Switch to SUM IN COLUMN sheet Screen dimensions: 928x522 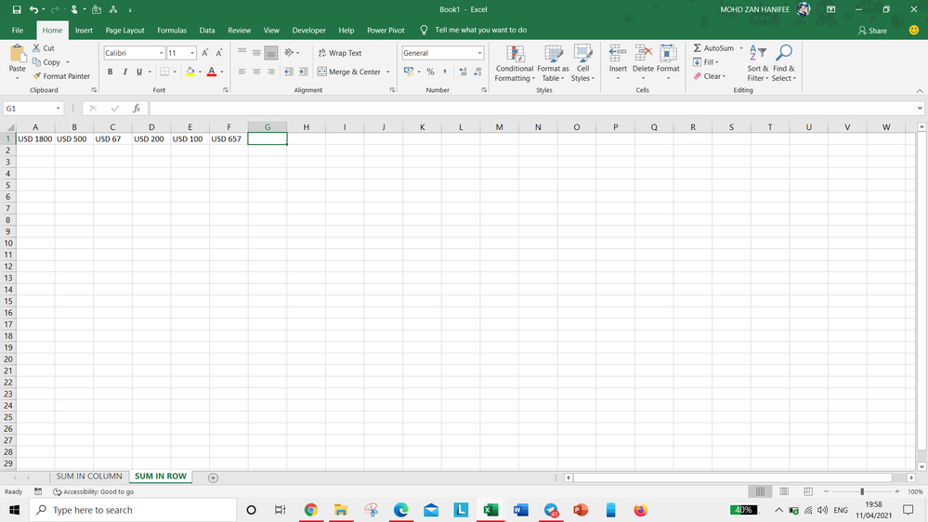pos(89,476)
